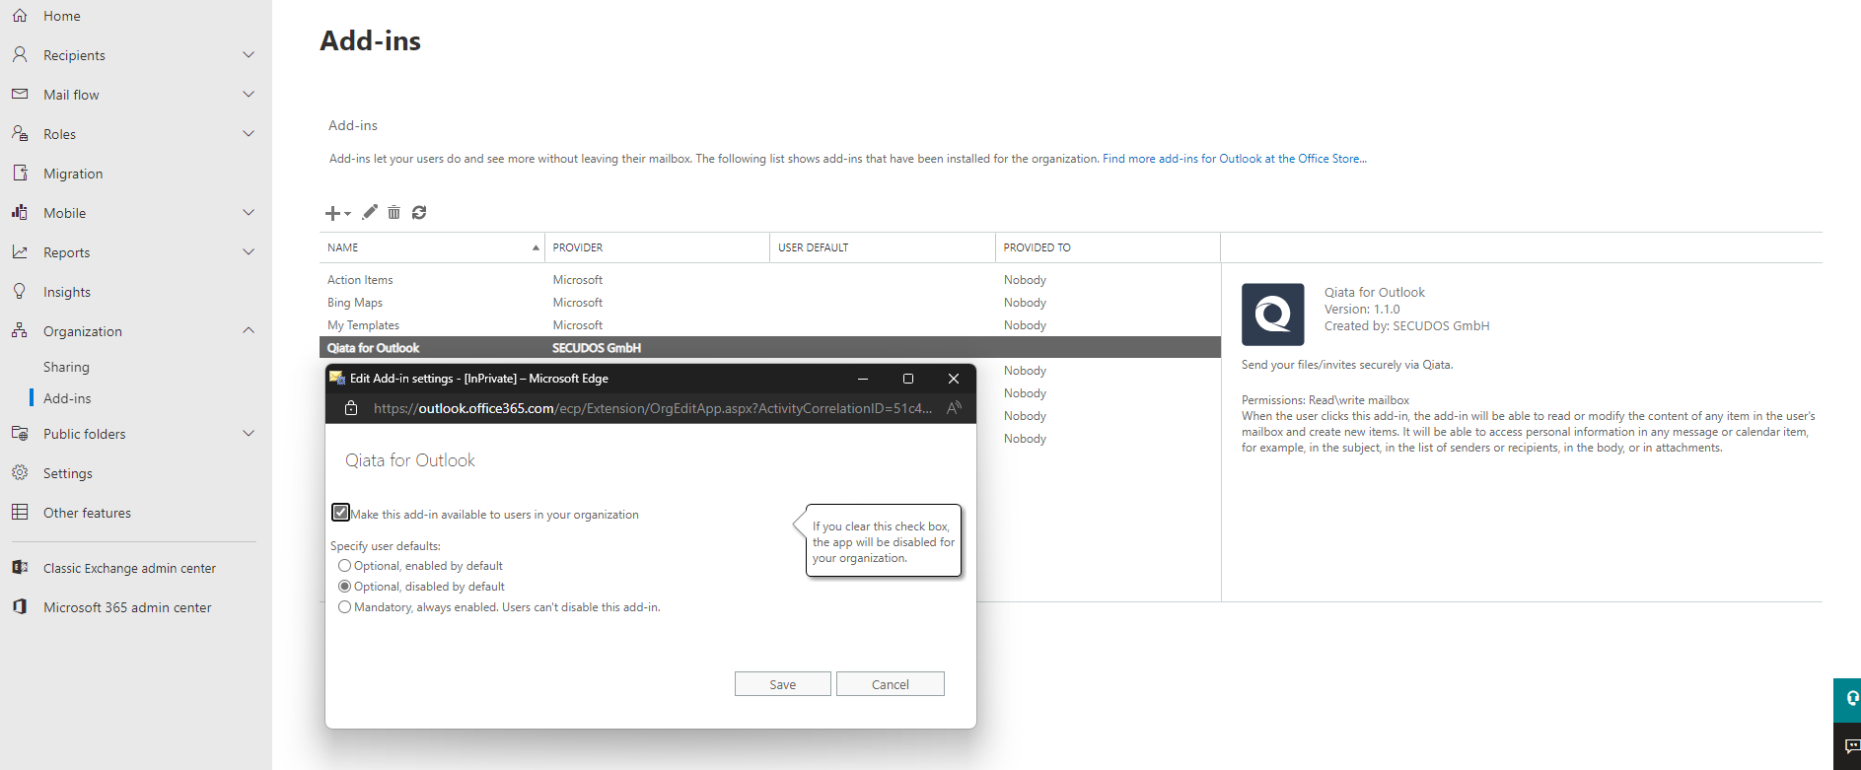
Task: Click the popup URL address field
Action: click(653, 408)
